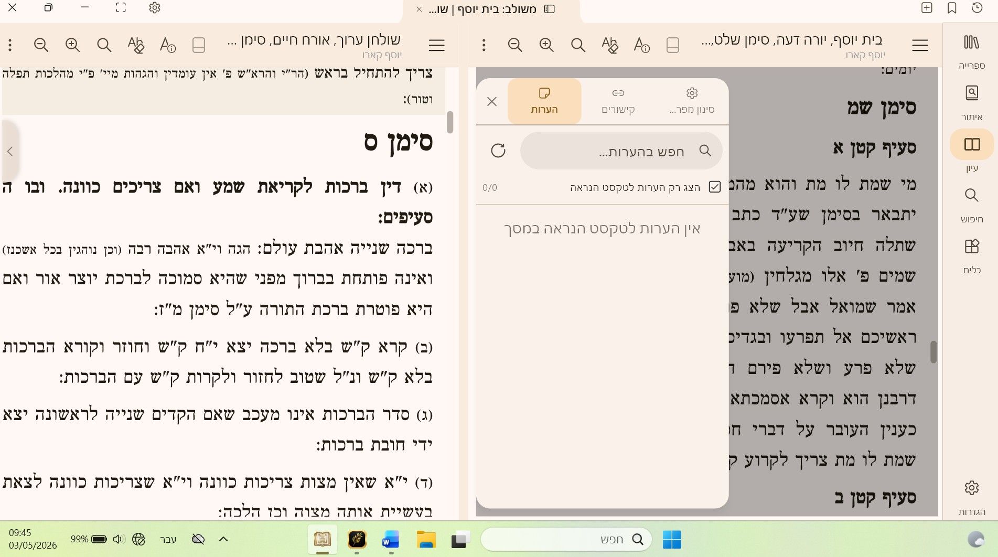Open the Windows Start menu

(672, 539)
